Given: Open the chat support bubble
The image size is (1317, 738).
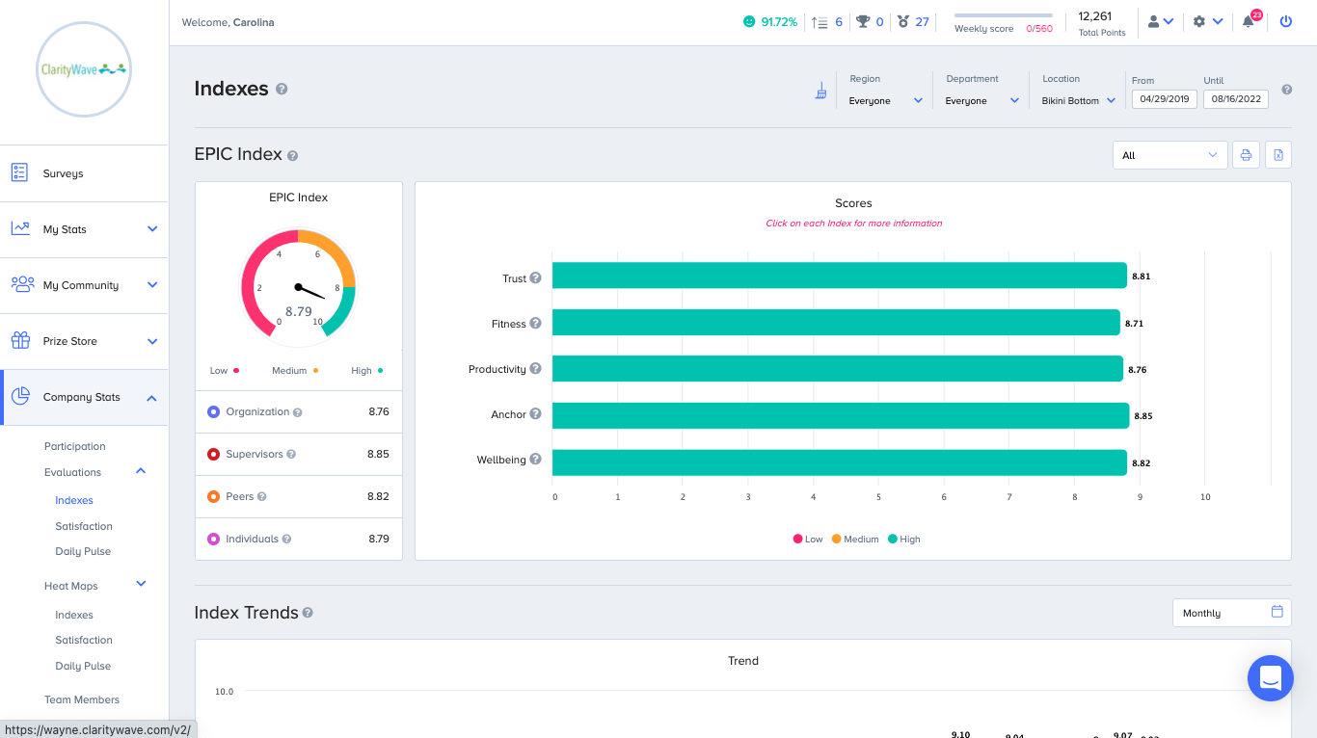Looking at the screenshot, I should pos(1270,678).
